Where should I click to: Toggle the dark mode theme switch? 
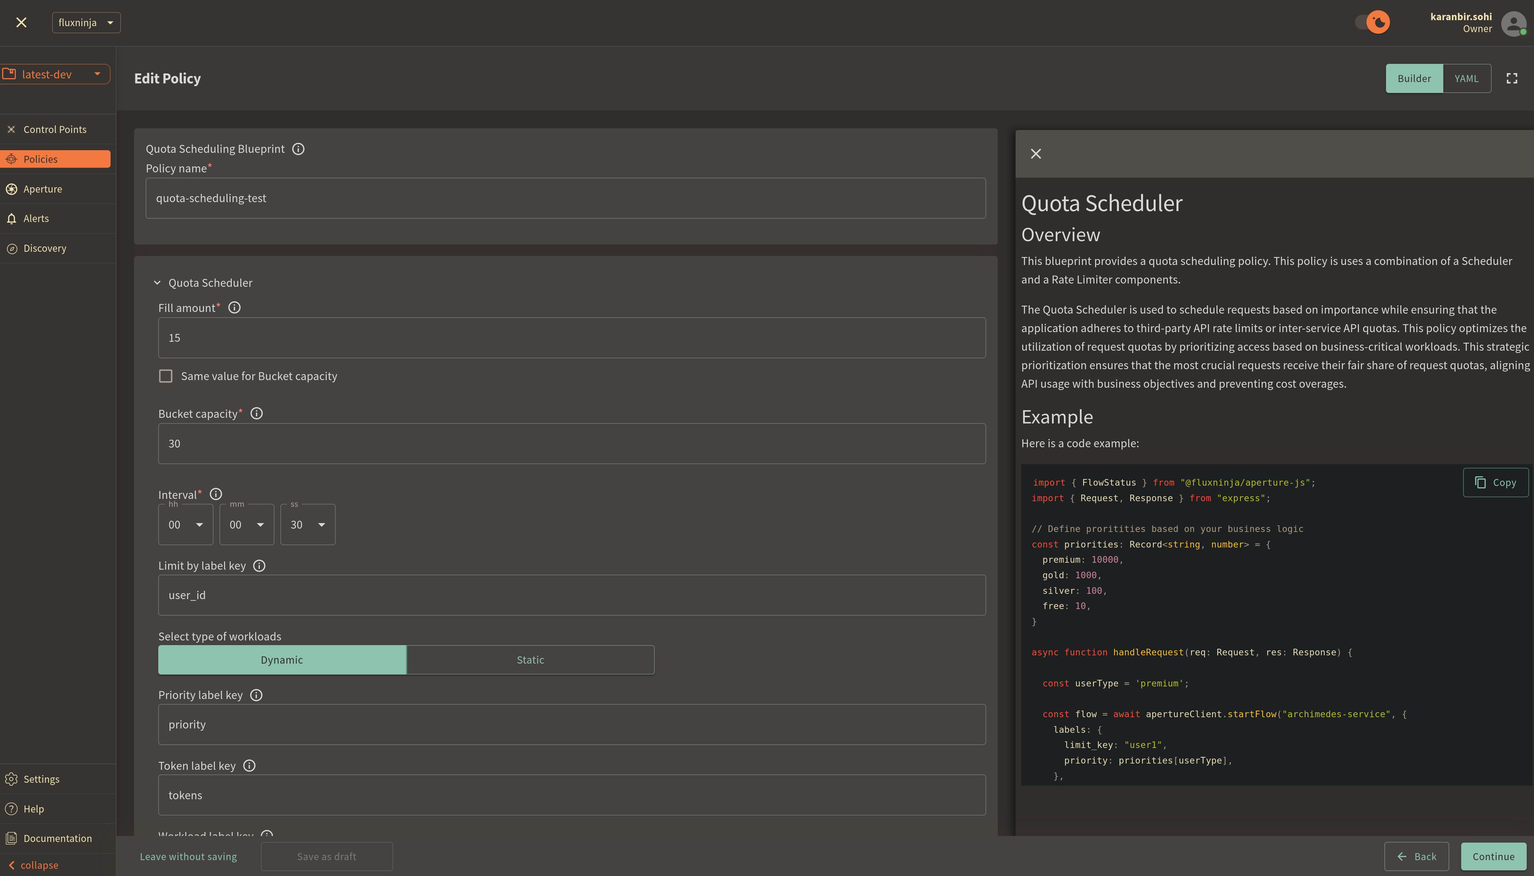[1372, 22]
